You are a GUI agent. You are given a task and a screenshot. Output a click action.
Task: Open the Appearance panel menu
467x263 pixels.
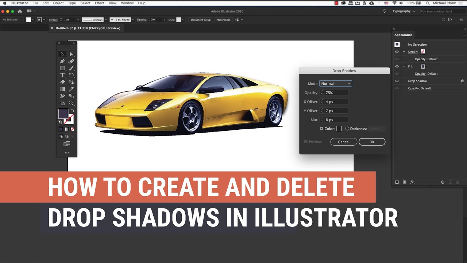pos(464,35)
